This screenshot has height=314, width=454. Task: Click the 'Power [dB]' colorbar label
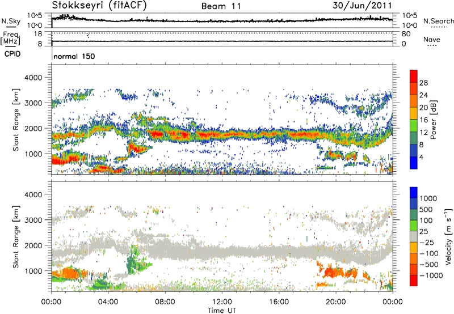click(433, 120)
